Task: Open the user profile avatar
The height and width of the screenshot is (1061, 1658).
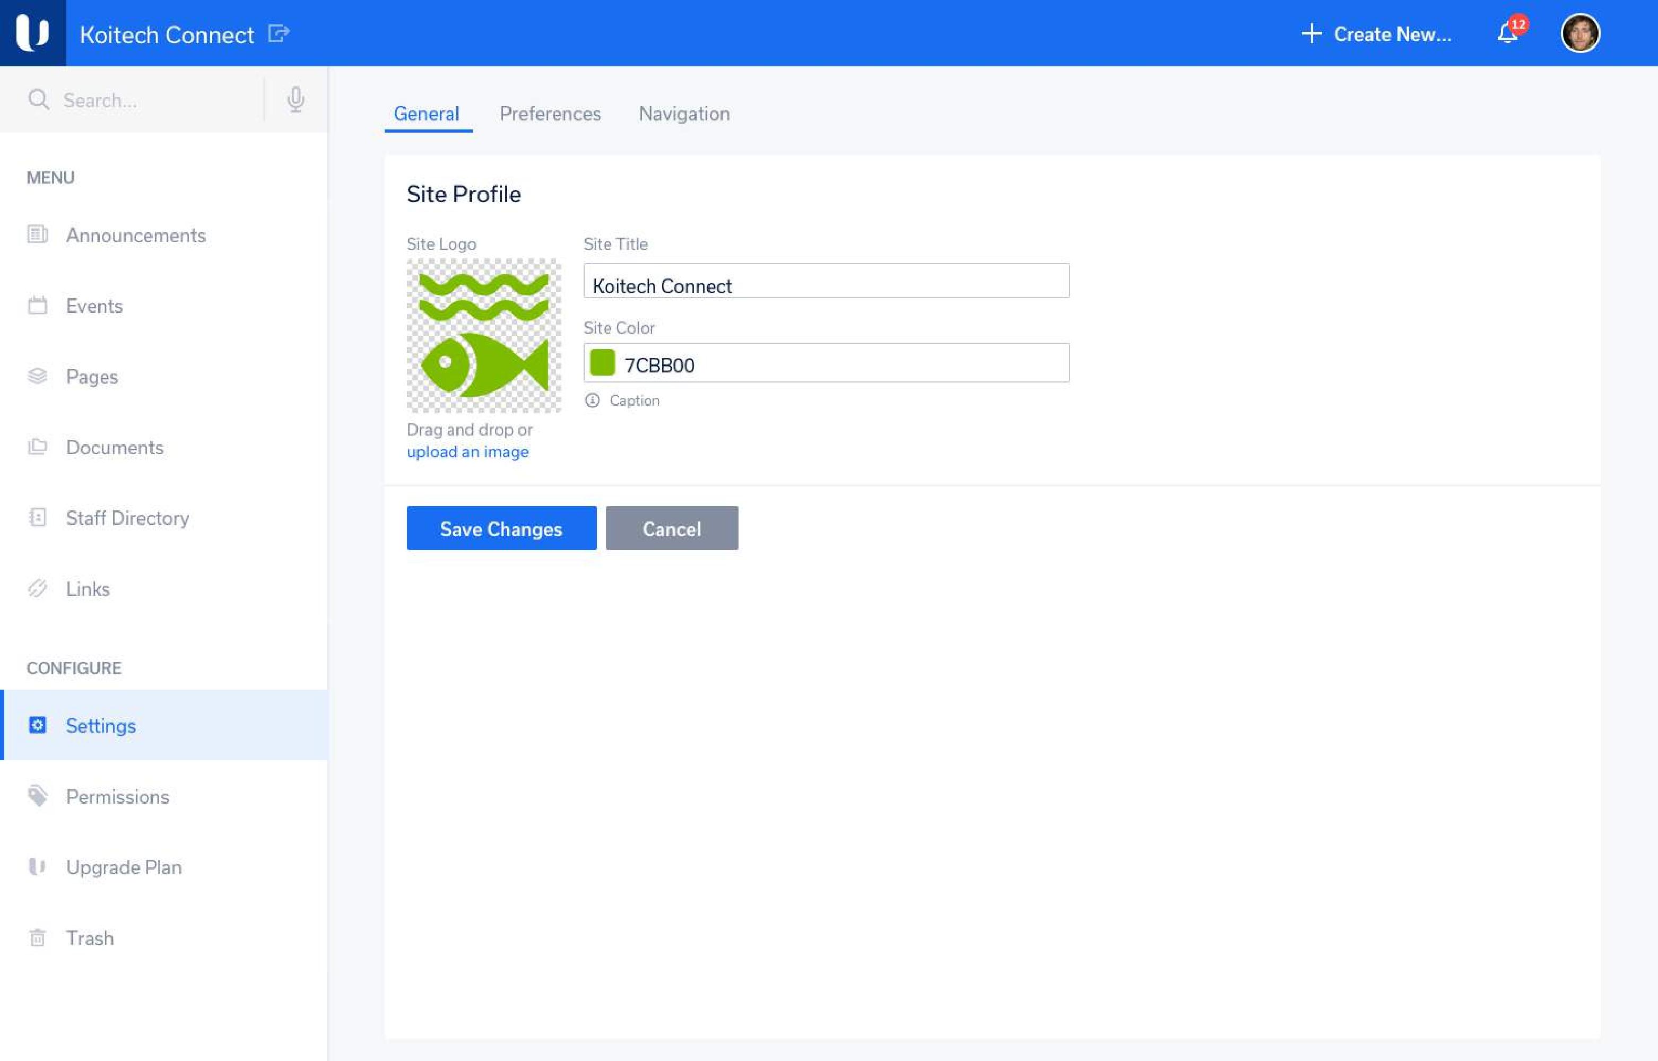Action: tap(1579, 33)
